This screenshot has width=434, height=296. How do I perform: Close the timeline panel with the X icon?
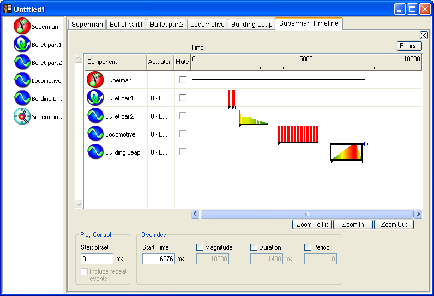point(424,35)
